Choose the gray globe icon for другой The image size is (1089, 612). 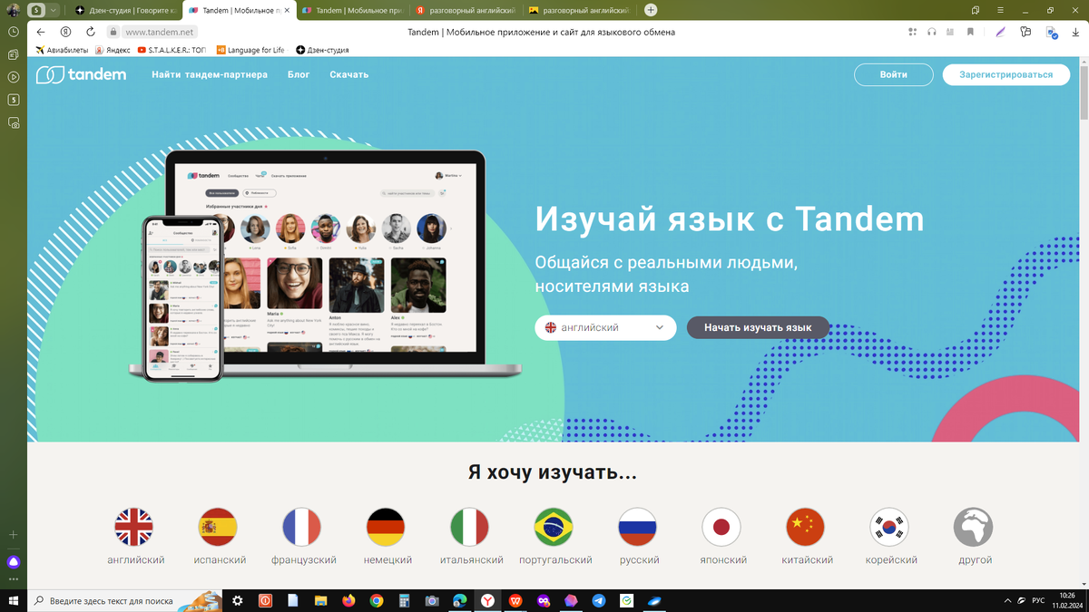coord(973,527)
